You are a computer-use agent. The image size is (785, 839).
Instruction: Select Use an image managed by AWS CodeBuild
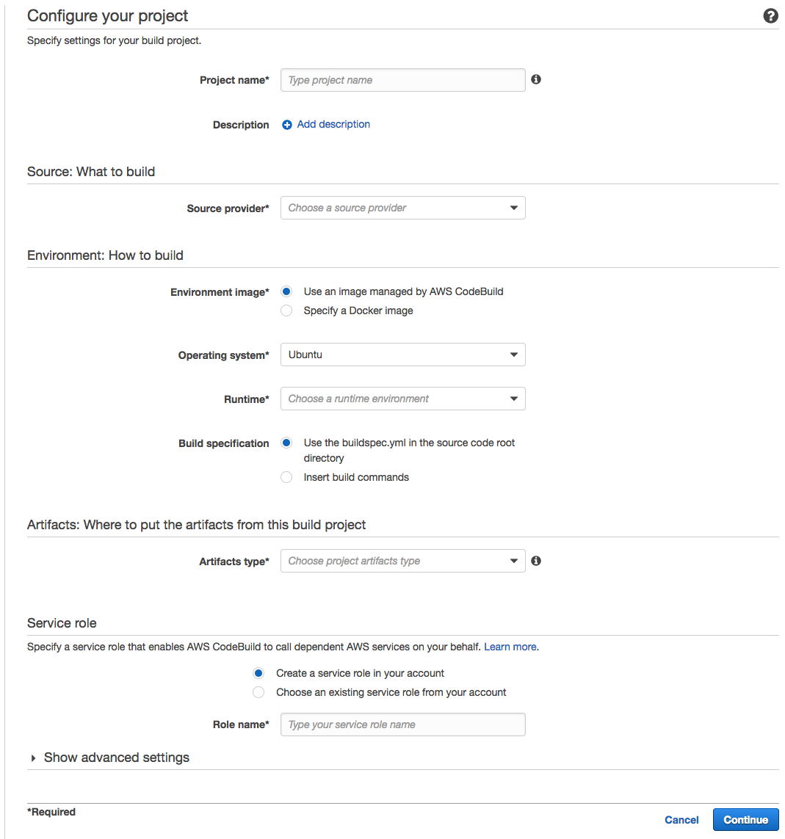286,291
